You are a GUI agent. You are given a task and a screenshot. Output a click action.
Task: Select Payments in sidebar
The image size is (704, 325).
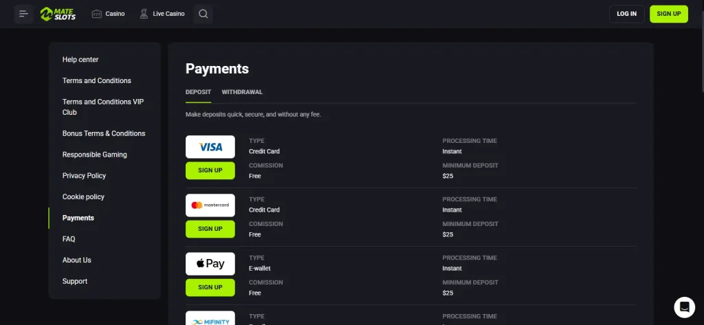point(78,218)
